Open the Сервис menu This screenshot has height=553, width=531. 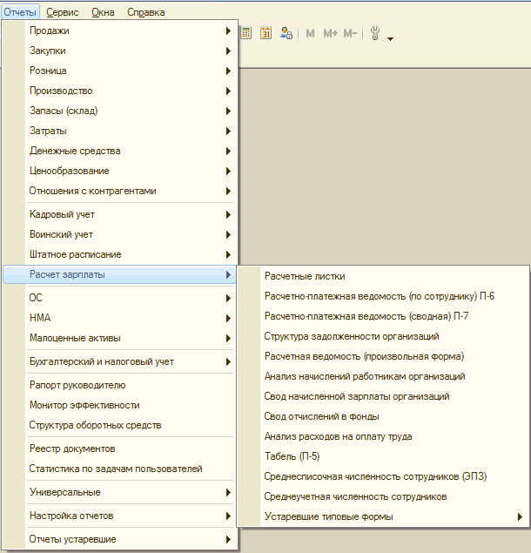(x=62, y=12)
